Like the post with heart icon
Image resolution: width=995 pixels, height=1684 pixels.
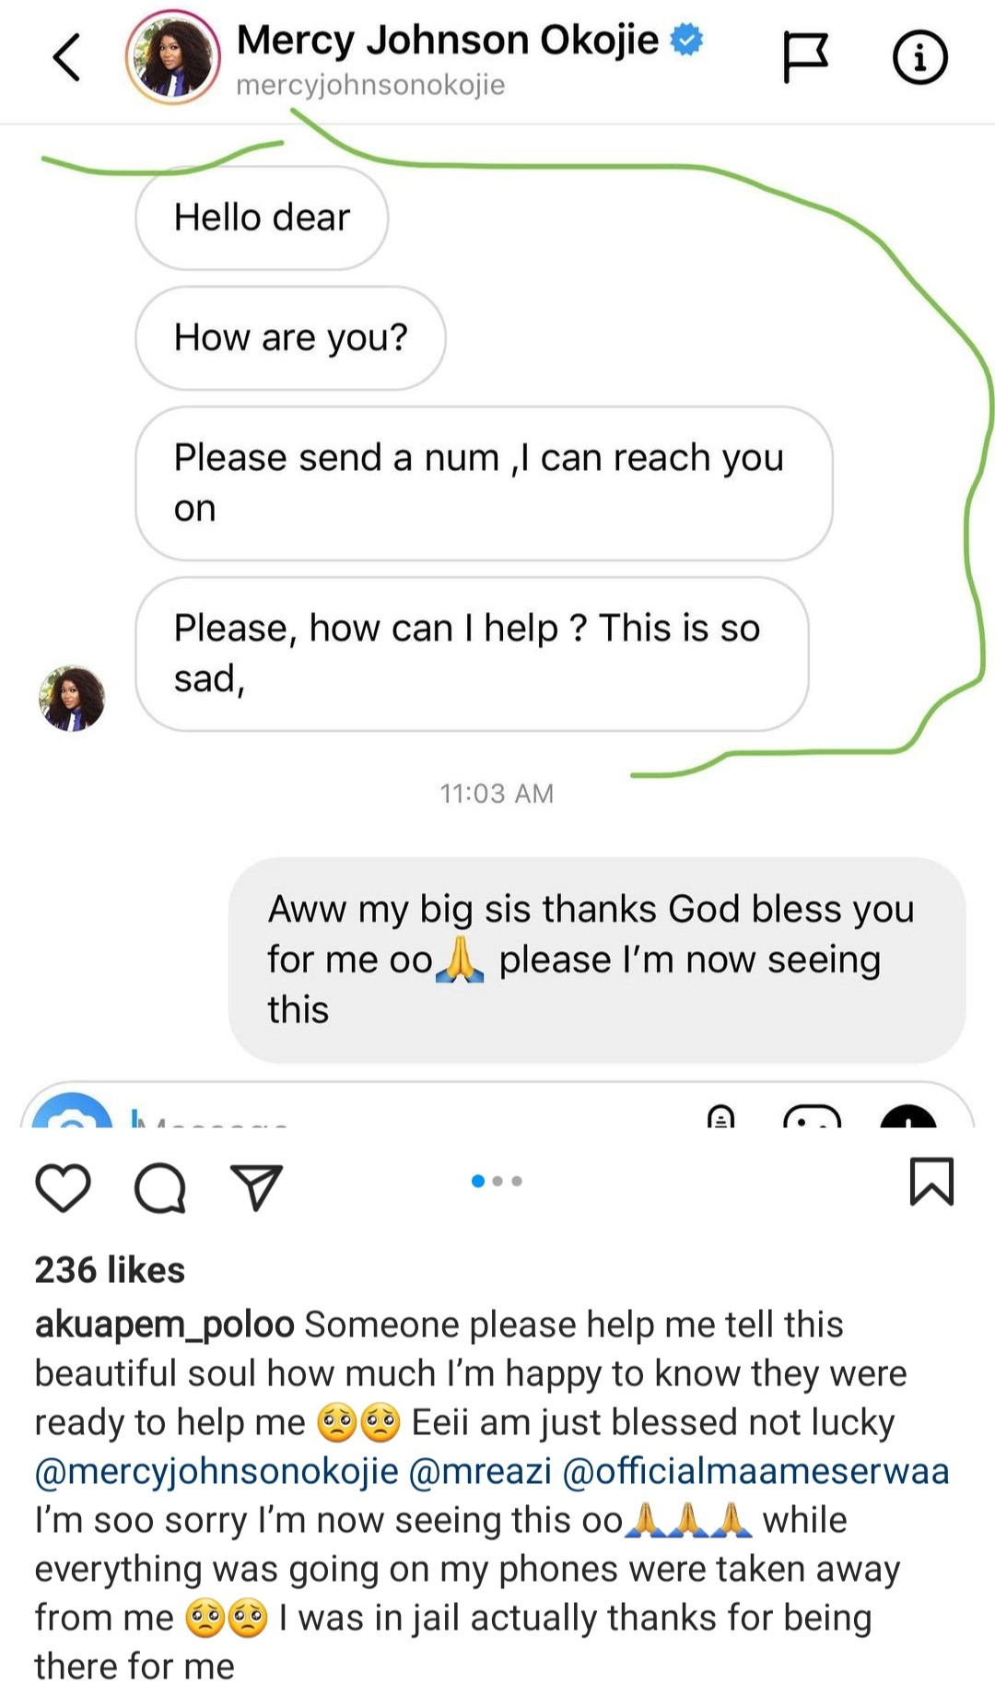(x=63, y=1186)
